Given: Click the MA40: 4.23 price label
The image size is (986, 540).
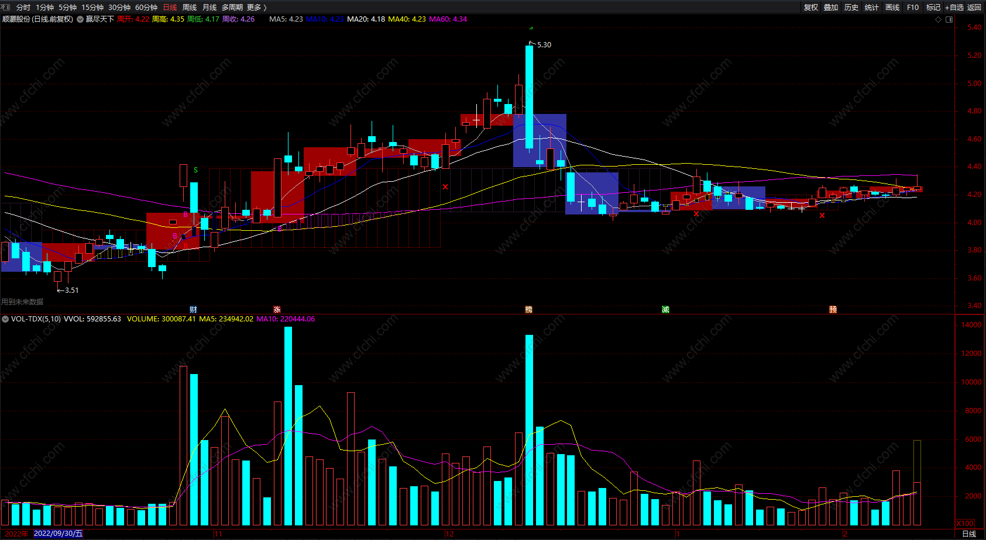Looking at the screenshot, I should coord(407,19).
